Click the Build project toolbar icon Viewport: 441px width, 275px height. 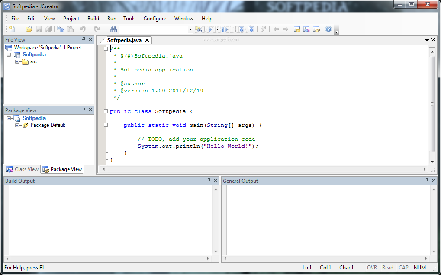click(251, 29)
